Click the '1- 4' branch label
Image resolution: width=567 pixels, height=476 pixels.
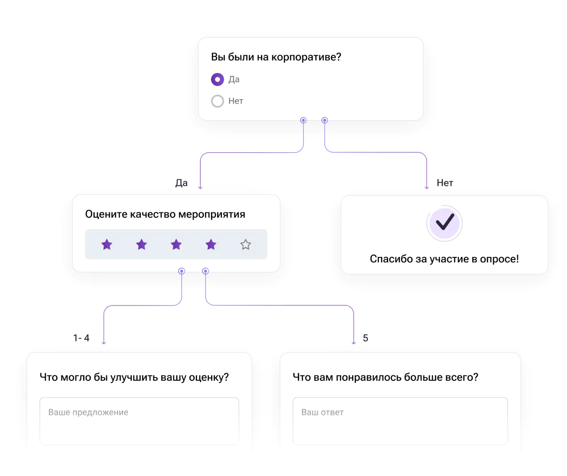tap(81, 338)
